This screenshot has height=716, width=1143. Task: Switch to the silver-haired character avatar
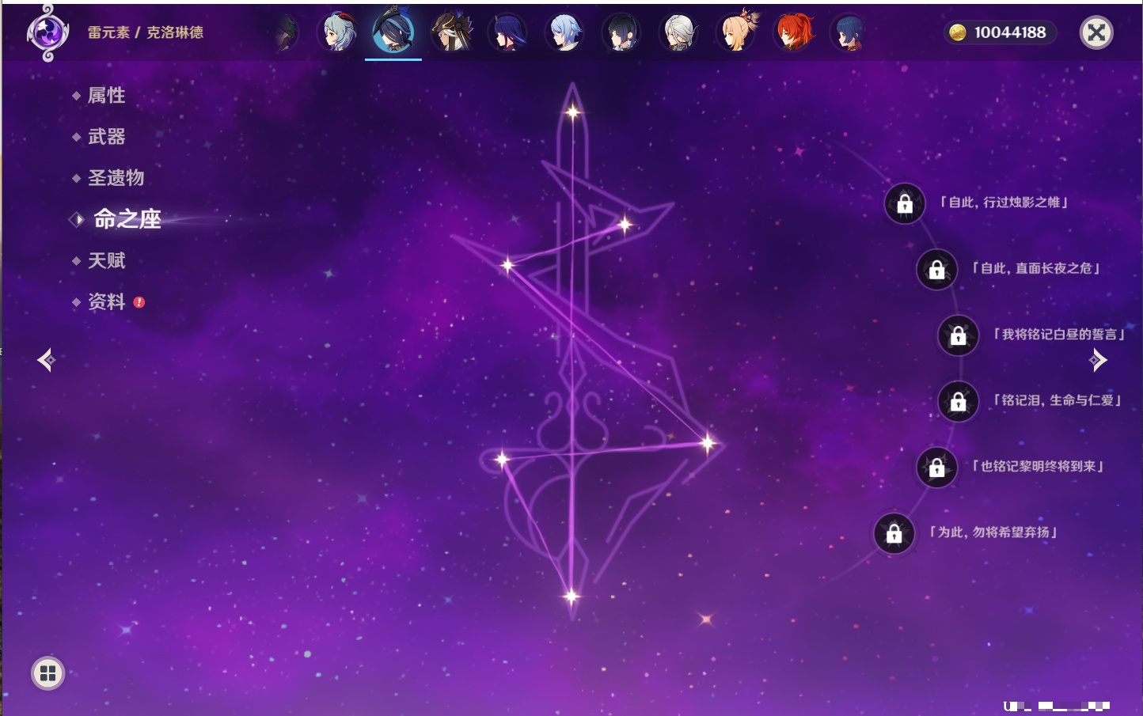(679, 33)
